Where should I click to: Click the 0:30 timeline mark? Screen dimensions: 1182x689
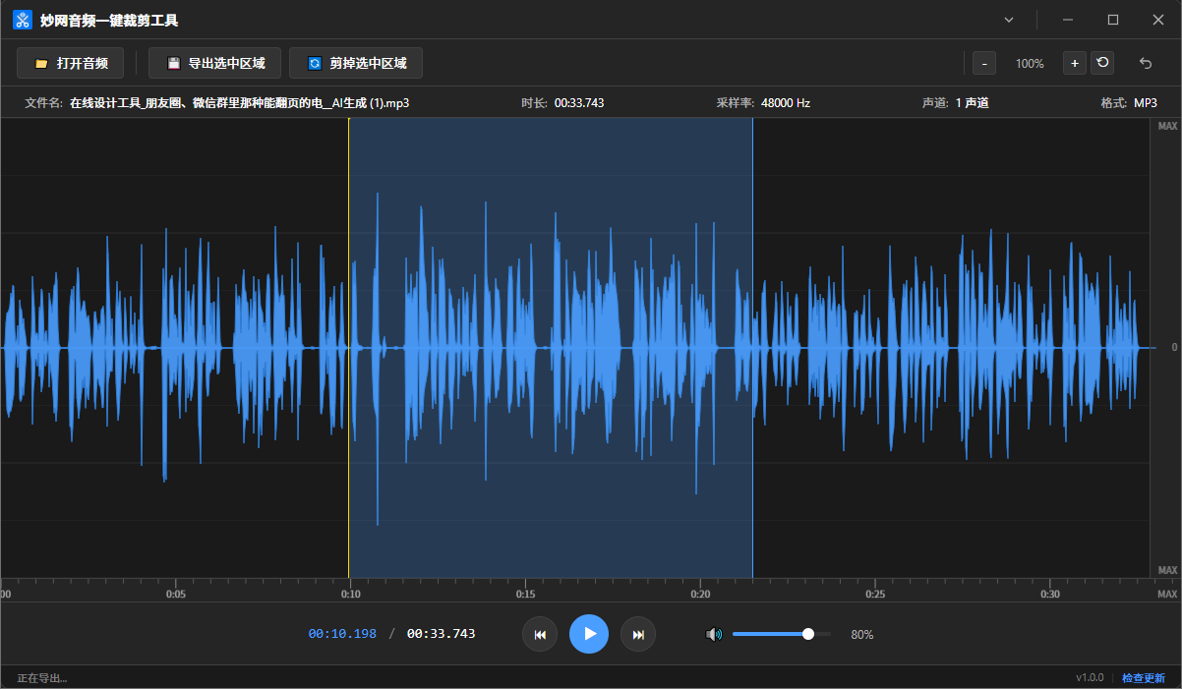pos(1050,594)
